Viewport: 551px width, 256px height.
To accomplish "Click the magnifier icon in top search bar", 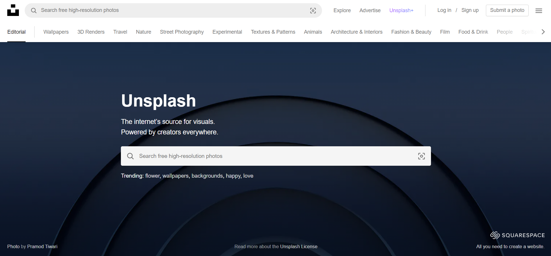I will (34, 10).
